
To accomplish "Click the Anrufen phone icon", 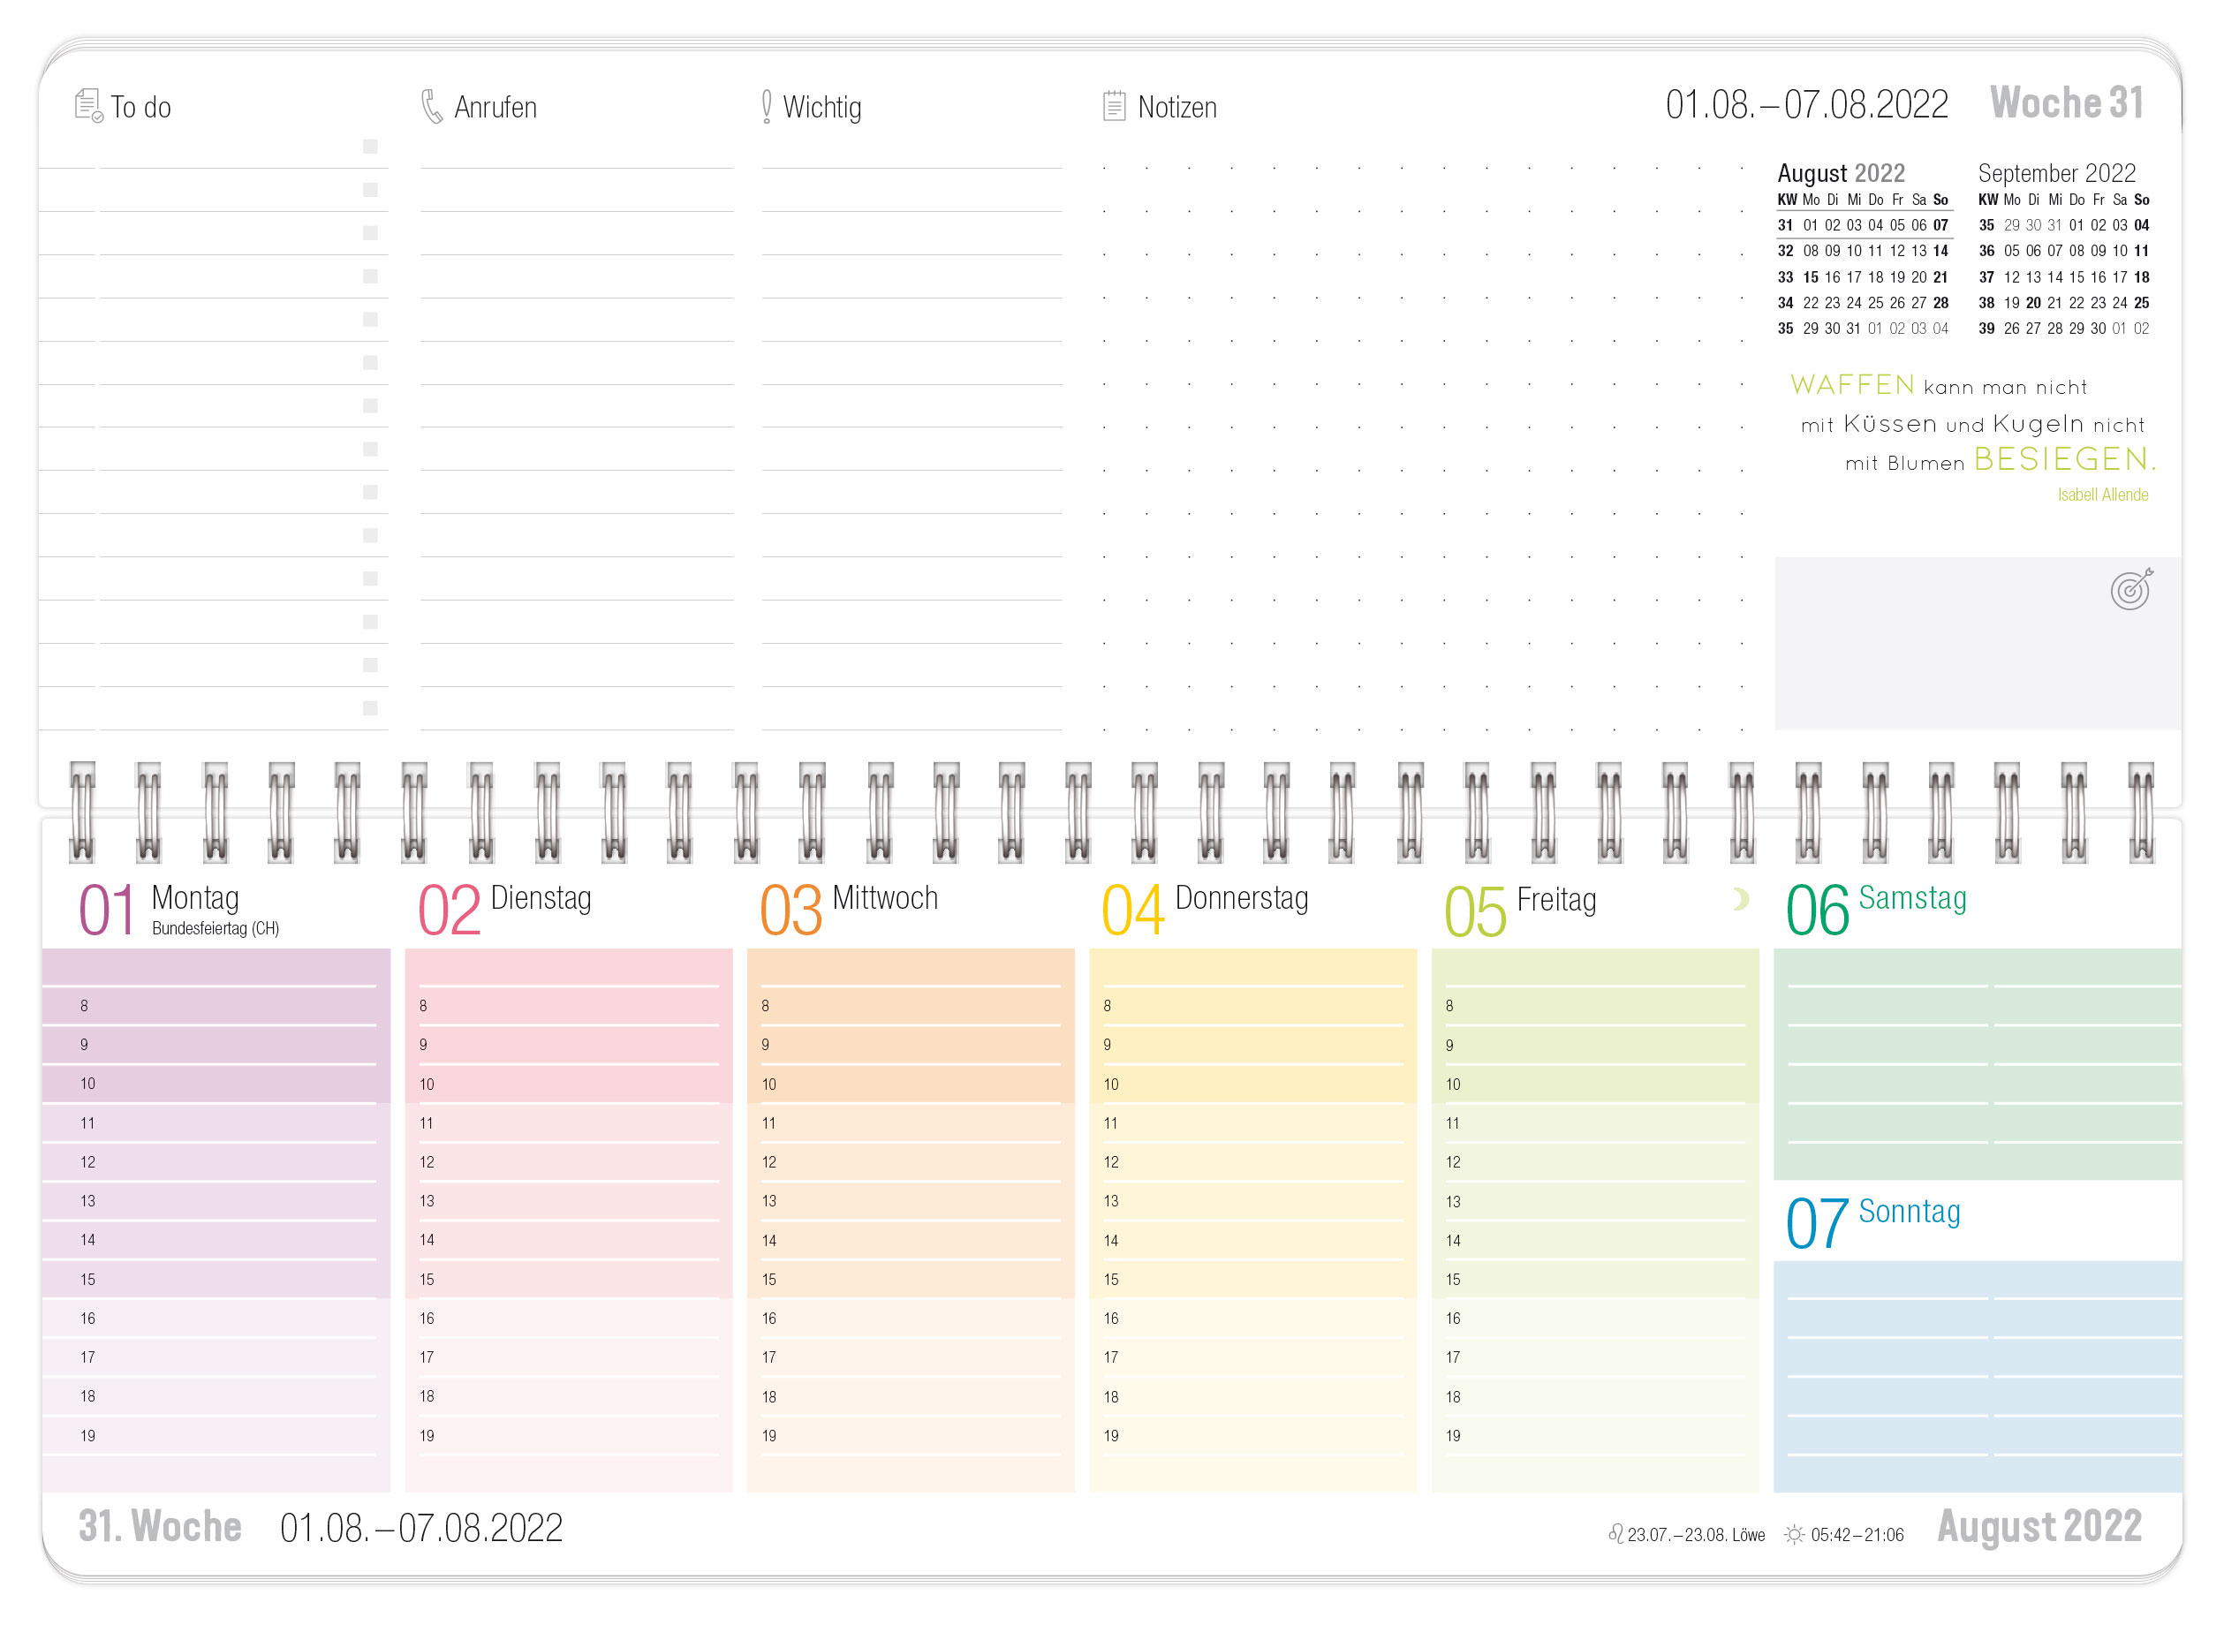I will 432,106.
